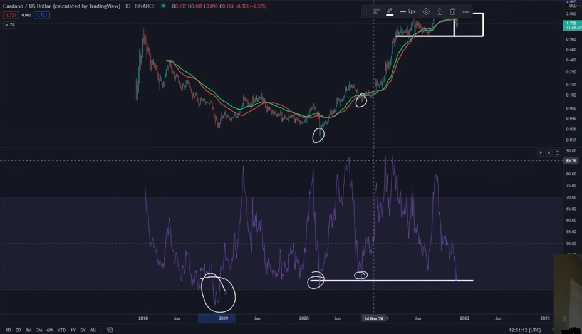Remove the RSI pane with X icon

tap(549, 153)
